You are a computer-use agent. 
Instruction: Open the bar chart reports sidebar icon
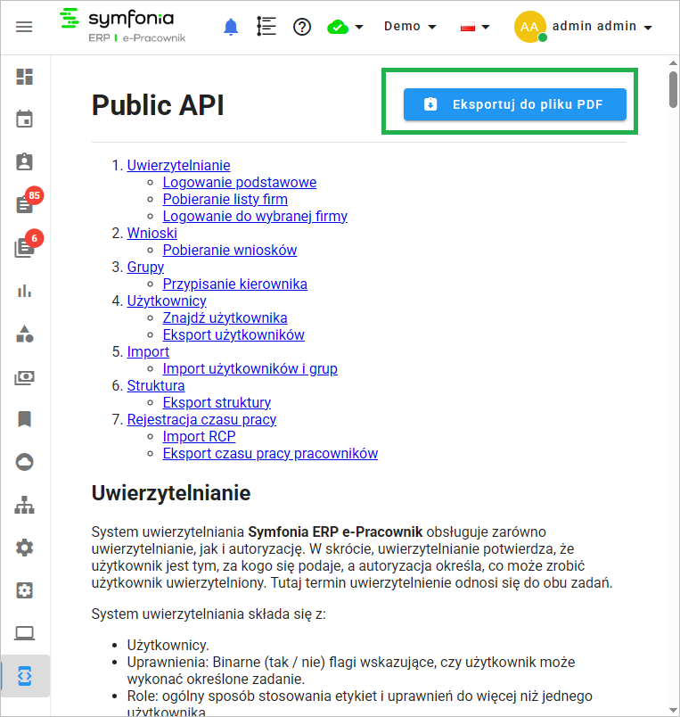25,291
